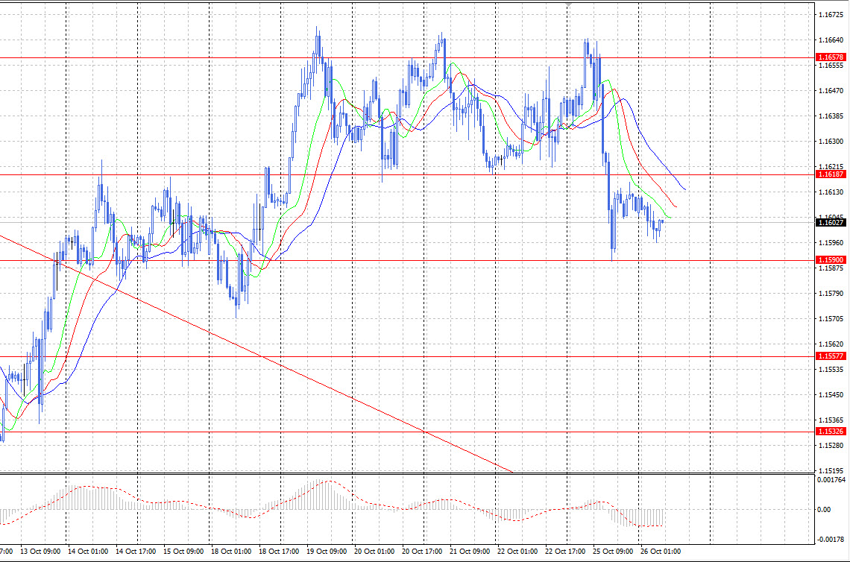Viewport: 850px width, 562px height.
Task: Click the 1.15365 price scale value
Action: 831,420
